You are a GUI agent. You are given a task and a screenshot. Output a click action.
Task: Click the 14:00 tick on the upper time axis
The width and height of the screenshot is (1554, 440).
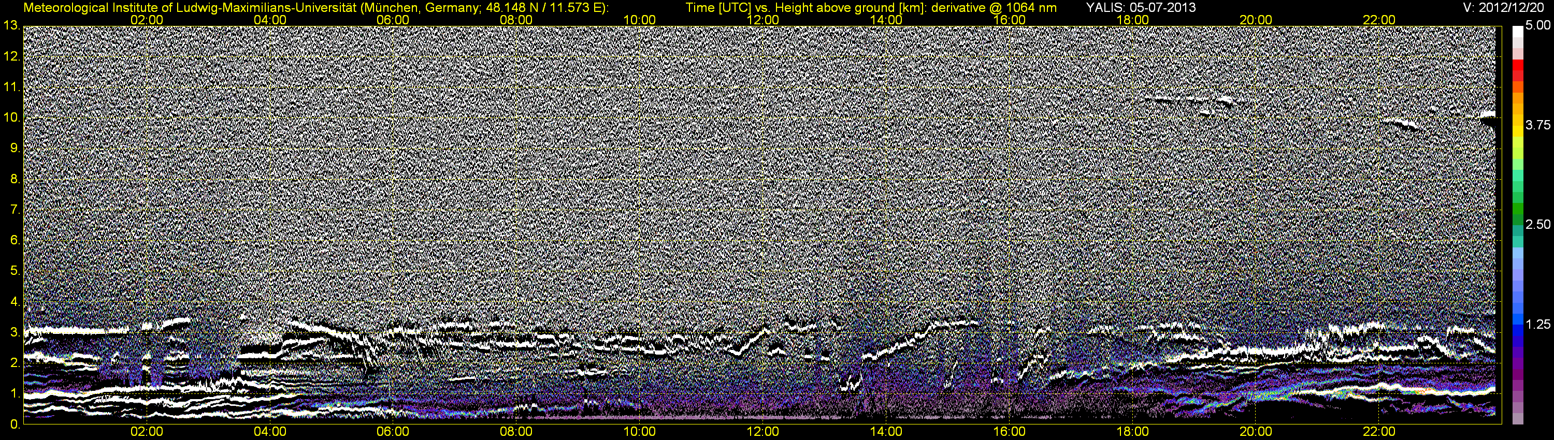click(x=886, y=20)
